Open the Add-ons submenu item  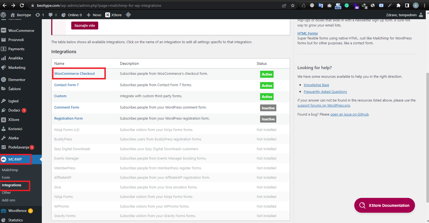click(x=8, y=200)
